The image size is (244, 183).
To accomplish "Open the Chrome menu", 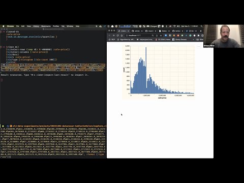I will pyautogui.click(x=10, y=26).
